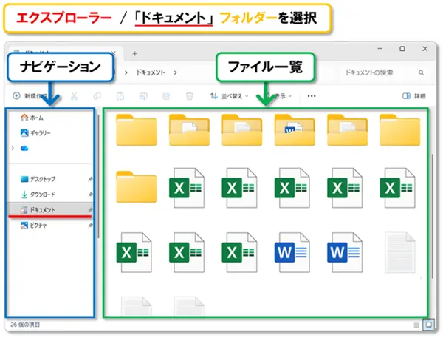
Task: Open the three-dots See more menu
Action: (x=312, y=96)
